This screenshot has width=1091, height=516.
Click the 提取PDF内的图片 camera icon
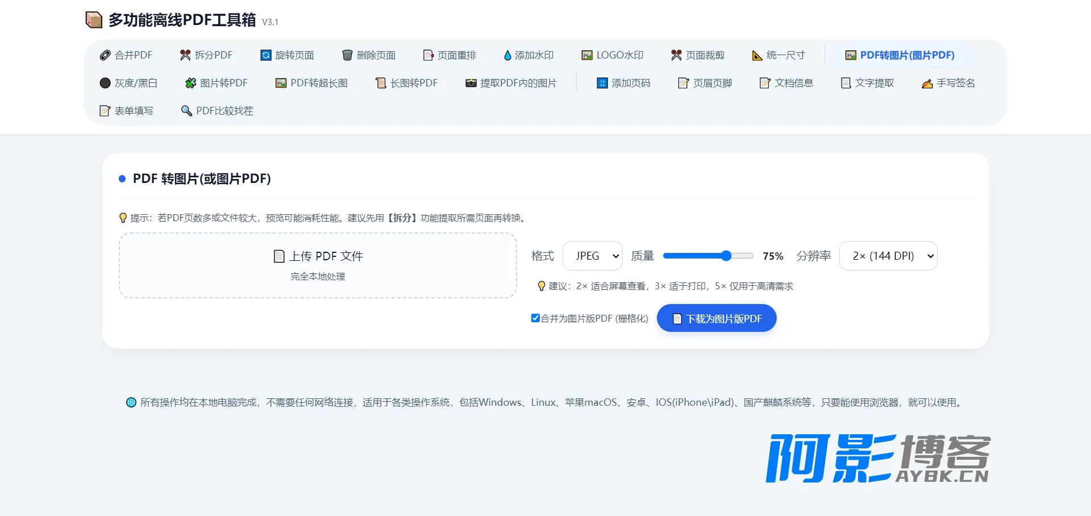pyautogui.click(x=471, y=83)
